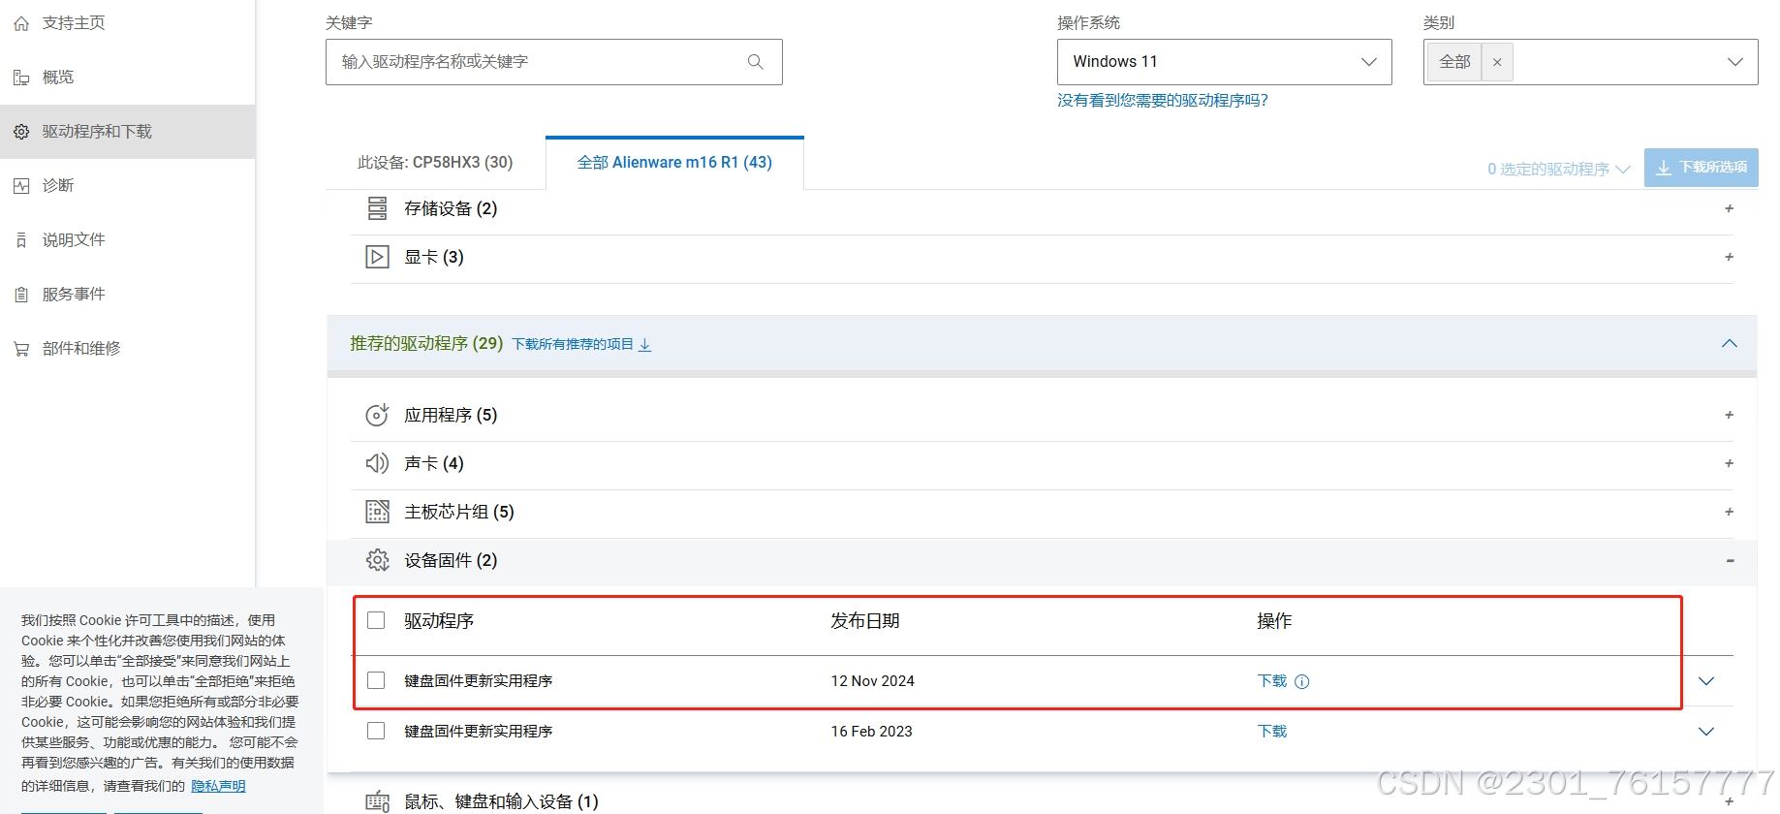Expand details chevron for 16 Feb 2023 row
This screenshot has height=814, width=1780.
(x=1706, y=732)
